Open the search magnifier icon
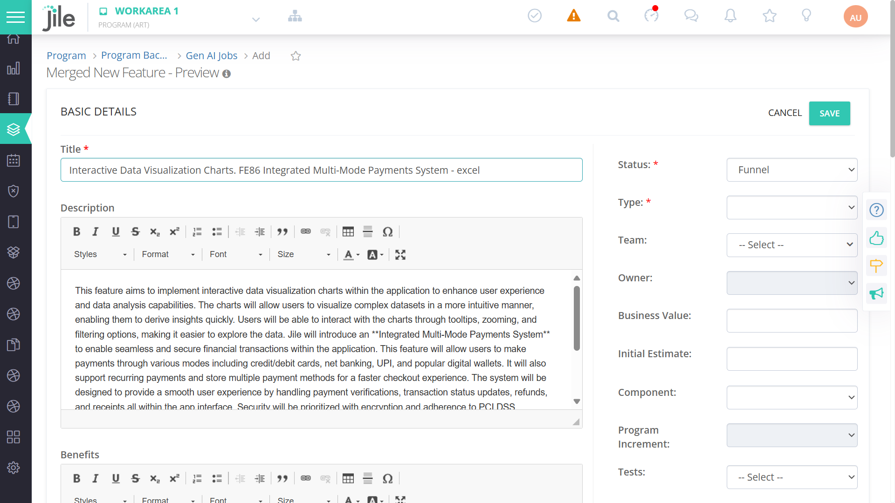Viewport: 895px width, 503px height. [613, 16]
